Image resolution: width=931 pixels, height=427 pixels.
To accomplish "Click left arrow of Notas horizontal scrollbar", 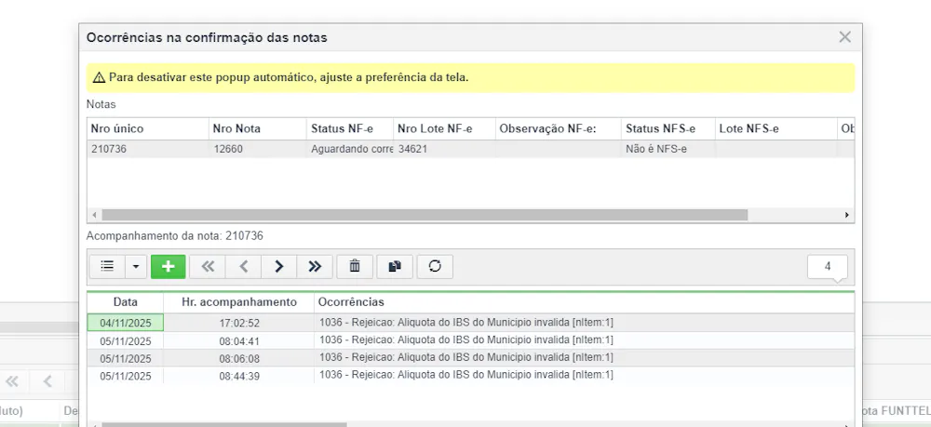I will pos(94,215).
